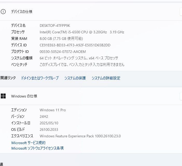Click the プロセッサ label
This screenshot has width=182, height=166.
click(x=18, y=32)
